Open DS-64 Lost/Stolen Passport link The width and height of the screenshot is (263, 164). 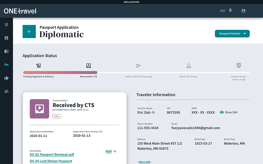click(x=51, y=161)
